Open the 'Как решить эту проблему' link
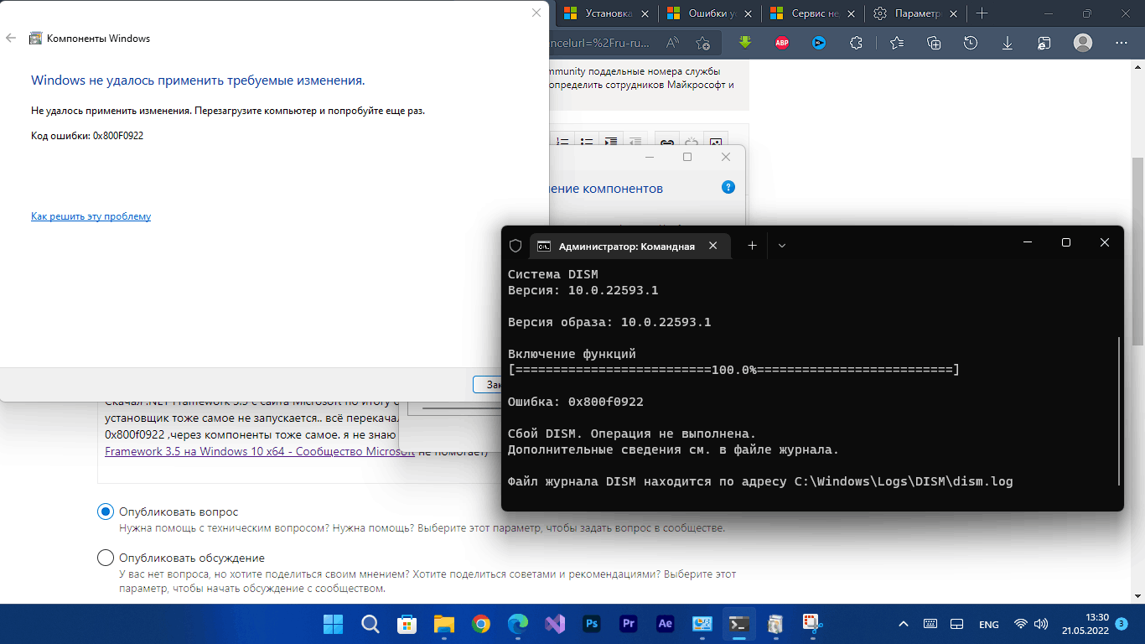The height and width of the screenshot is (644, 1145). point(91,216)
